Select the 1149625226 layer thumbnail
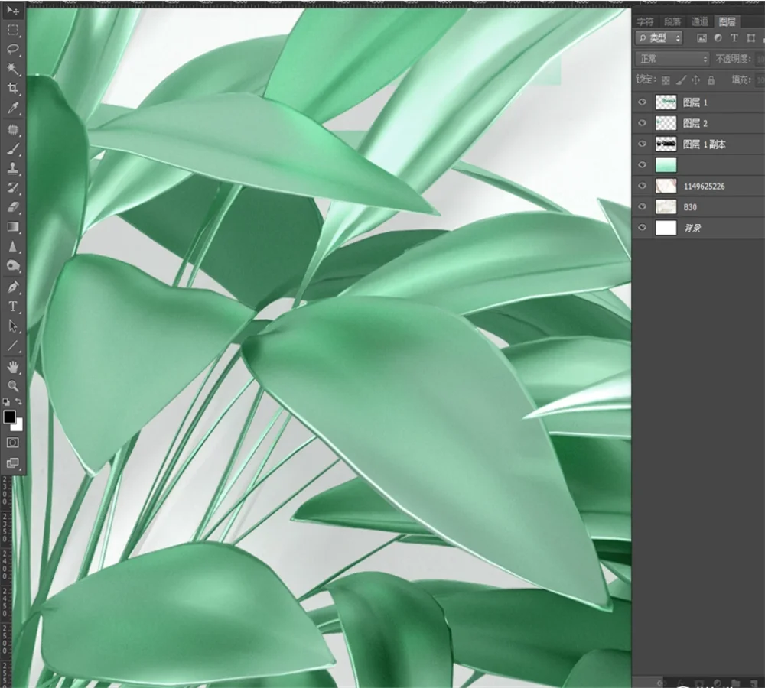The image size is (765, 688). click(x=666, y=186)
